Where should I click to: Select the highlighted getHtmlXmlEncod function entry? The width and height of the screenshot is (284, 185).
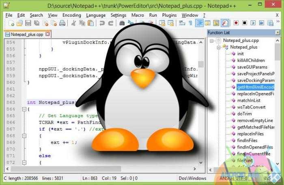(256, 87)
